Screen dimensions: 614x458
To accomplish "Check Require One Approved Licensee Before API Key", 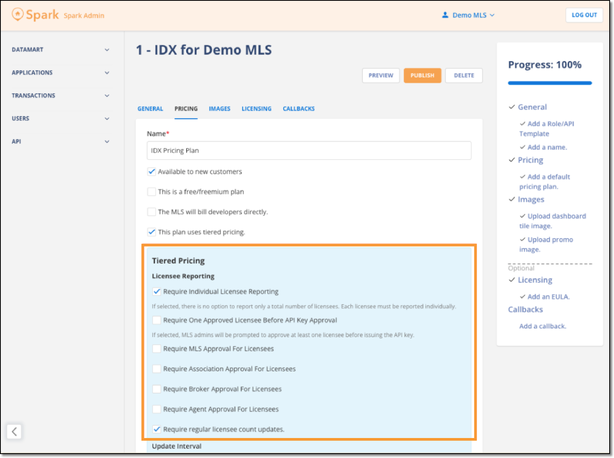I will tap(157, 320).
